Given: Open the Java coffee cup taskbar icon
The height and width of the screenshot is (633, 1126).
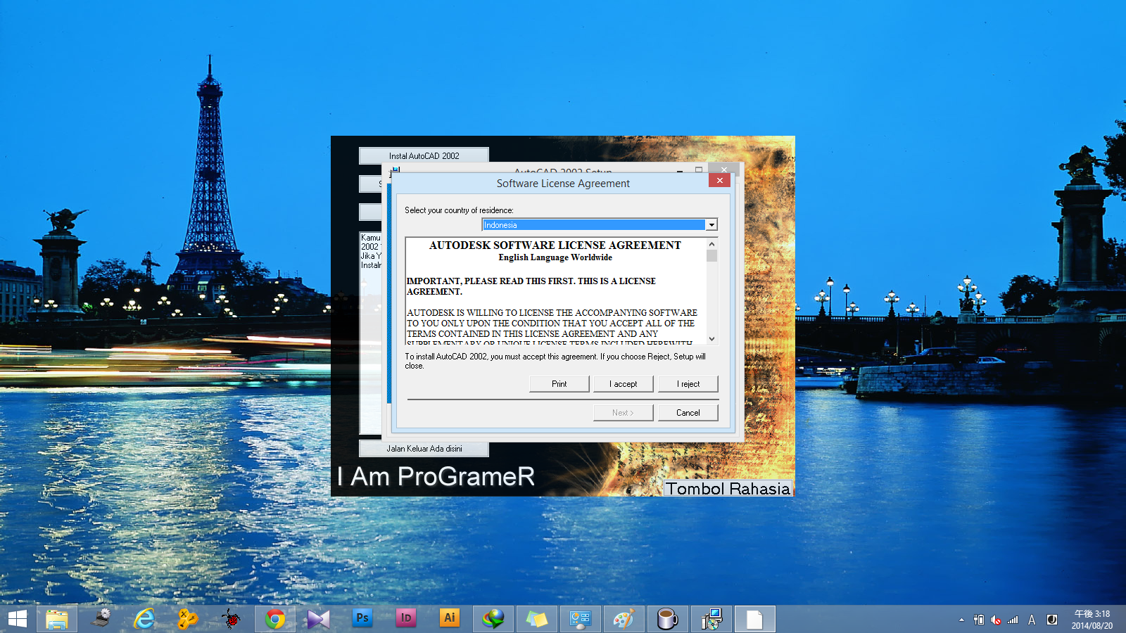Looking at the screenshot, I should click(667, 619).
